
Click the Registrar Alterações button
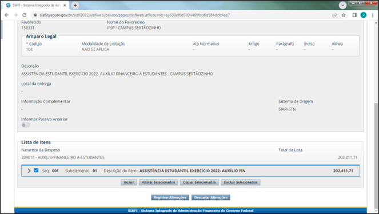click(170, 197)
